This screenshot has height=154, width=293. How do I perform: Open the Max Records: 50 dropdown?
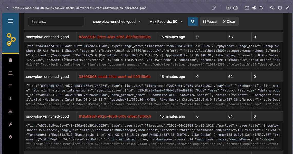pos(166,22)
